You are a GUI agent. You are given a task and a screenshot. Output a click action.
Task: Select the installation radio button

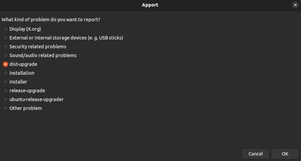(x=5, y=73)
